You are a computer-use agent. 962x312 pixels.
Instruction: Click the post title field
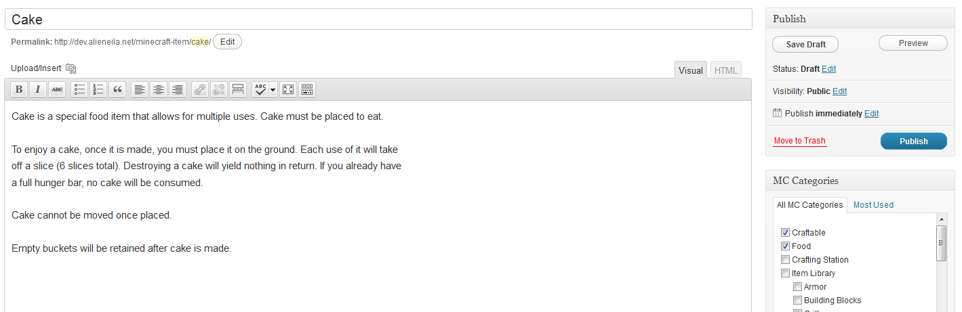(x=378, y=20)
